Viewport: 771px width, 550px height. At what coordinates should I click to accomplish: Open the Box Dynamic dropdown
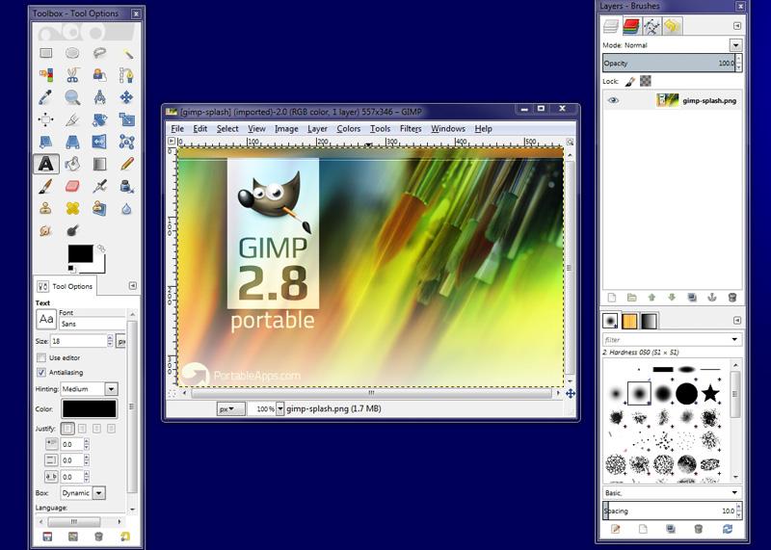[83, 492]
